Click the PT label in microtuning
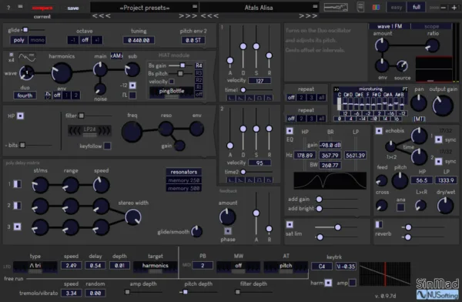462x302 pixels. pyautogui.click(x=404, y=89)
